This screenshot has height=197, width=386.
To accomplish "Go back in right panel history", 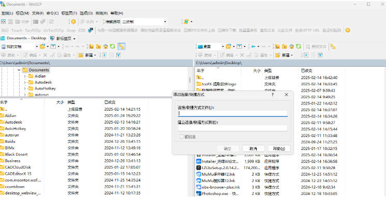I will (x=253, y=47).
